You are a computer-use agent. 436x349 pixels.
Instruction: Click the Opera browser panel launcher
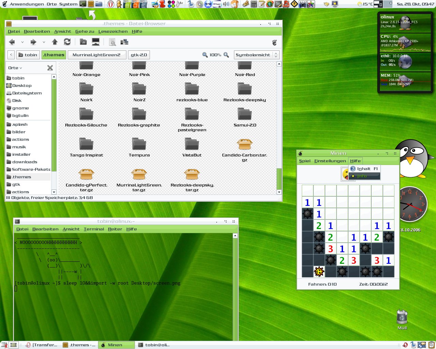click(x=111, y=4)
